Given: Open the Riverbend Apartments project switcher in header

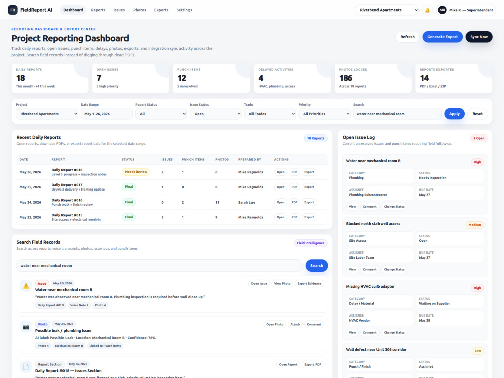Looking at the screenshot, I should (387, 10).
